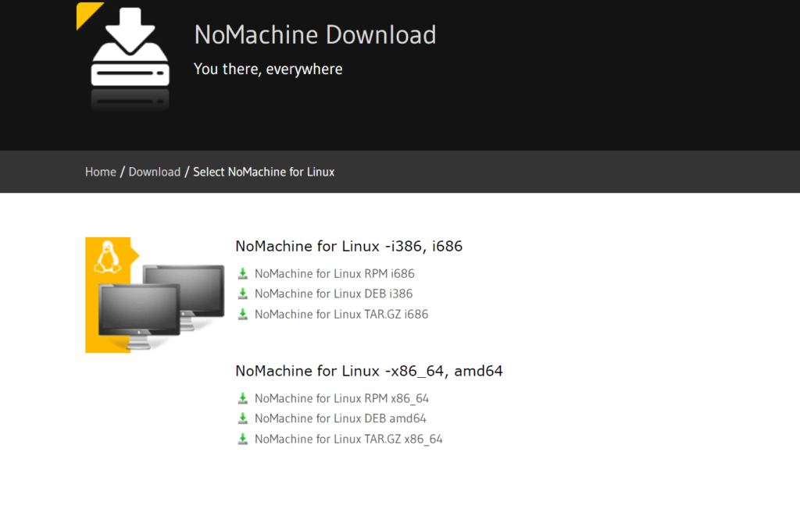Download NoMachine for Linux DEB amd64
The width and height of the screenshot is (800, 509).
tap(341, 418)
